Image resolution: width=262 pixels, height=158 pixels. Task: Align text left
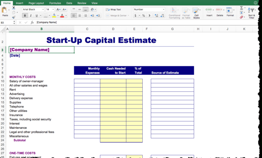[74, 15]
